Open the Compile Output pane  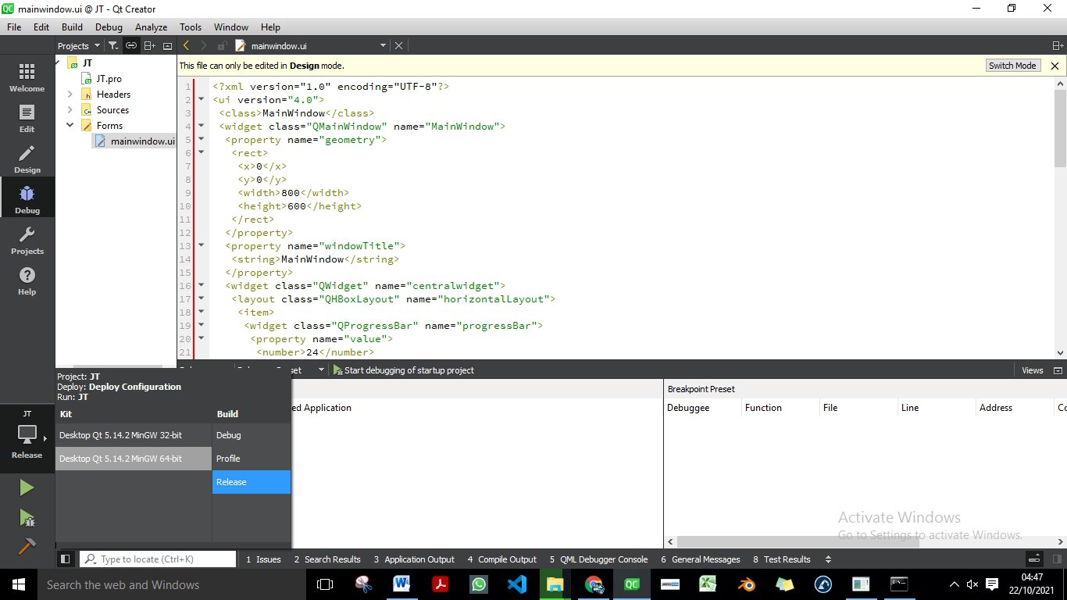501,559
